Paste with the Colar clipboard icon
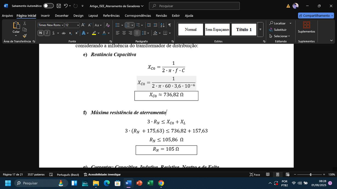The width and height of the screenshot is (337, 189). [16, 25]
